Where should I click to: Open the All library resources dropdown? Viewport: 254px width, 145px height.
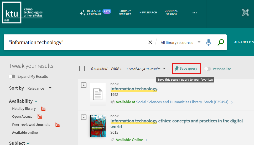tap(180, 43)
